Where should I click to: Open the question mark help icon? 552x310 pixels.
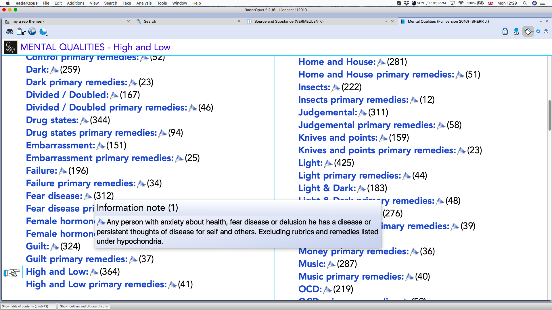pos(546,31)
